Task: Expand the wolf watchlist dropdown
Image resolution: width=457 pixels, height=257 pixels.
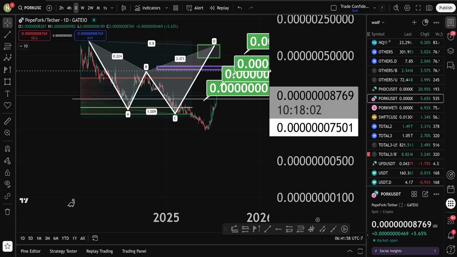Action: tap(378, 22)
